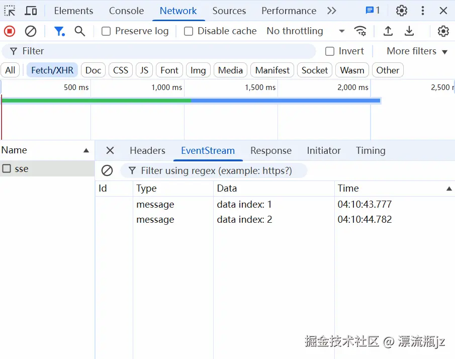Filter requests by Font

169,70
